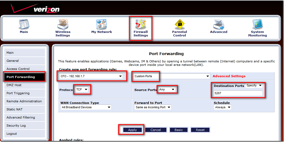This screenshot has width=284, height=142.
Task: Select the Firewall Settings icon
Action: pos(141,25)
